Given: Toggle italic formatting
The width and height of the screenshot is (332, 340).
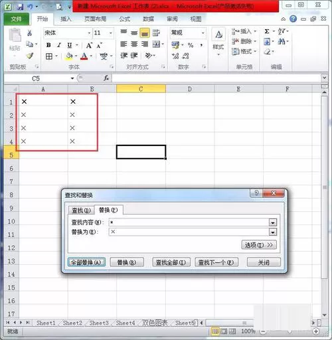Looking at the screenshot, I should click(59, 45).
